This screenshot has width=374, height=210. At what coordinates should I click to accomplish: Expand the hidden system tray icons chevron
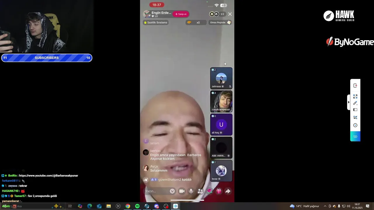[325, 206]
